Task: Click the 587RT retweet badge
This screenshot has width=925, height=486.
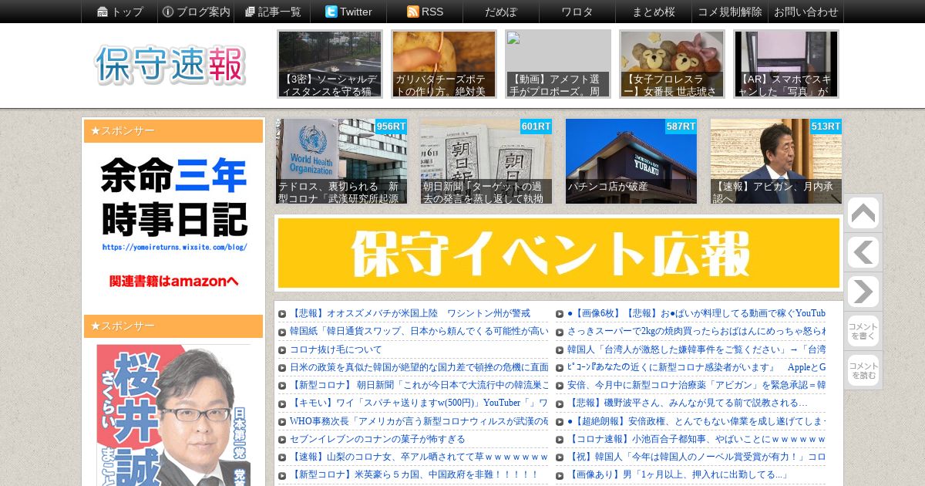Action: [x=681, y=127]
